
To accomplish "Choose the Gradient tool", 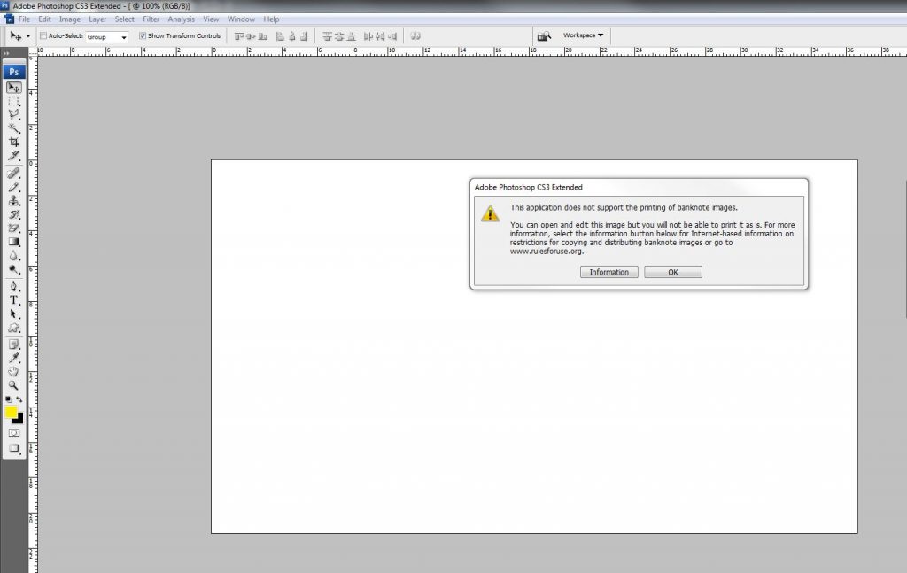I will coord(14,242).
